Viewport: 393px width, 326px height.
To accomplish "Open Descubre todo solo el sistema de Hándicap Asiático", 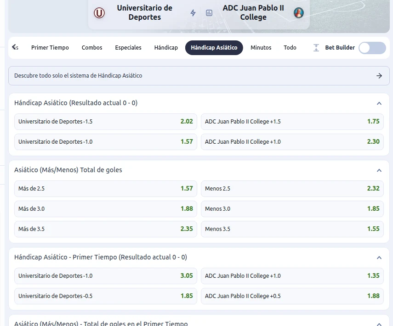I will coord(199,76).
